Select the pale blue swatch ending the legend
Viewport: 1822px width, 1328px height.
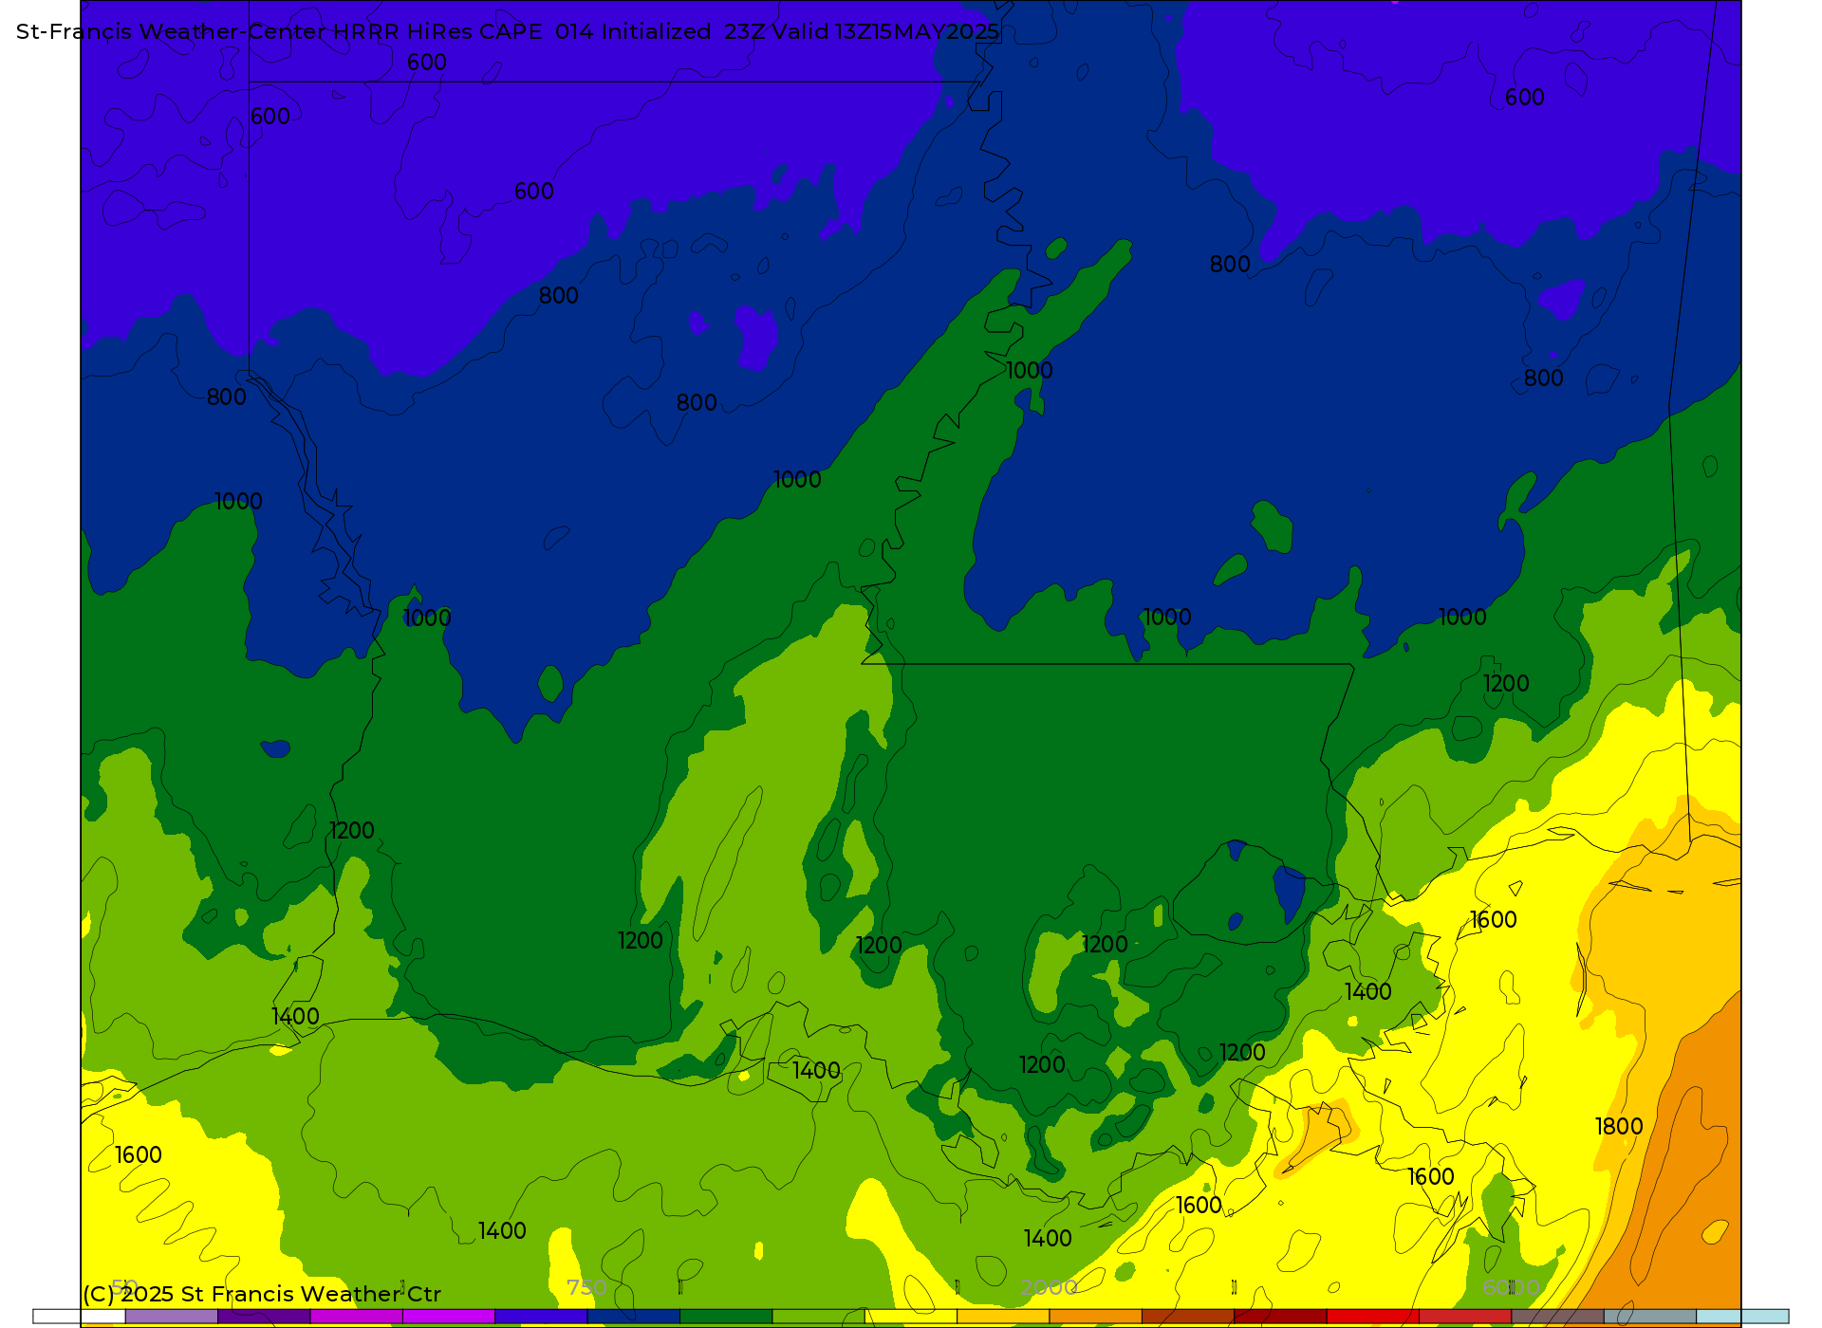(1742, 1317)
